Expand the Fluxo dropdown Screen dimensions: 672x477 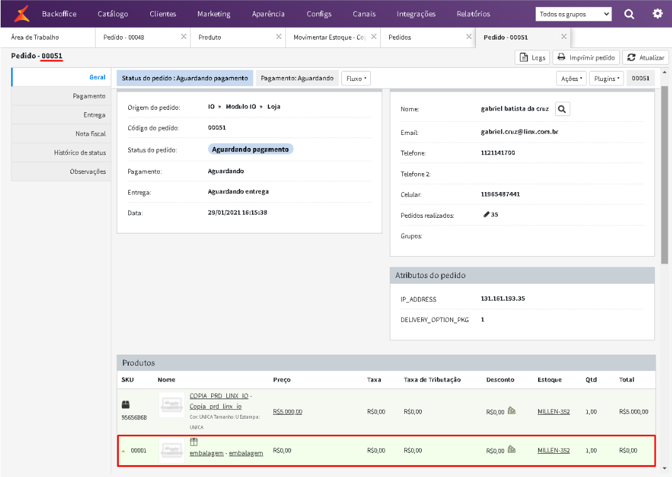click(x=356, y=78)
